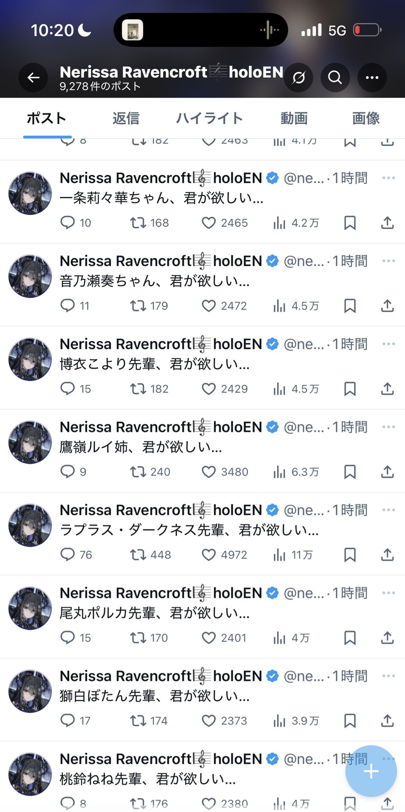
Task: Tap the back arrow in header
Action: coord(33,77)
